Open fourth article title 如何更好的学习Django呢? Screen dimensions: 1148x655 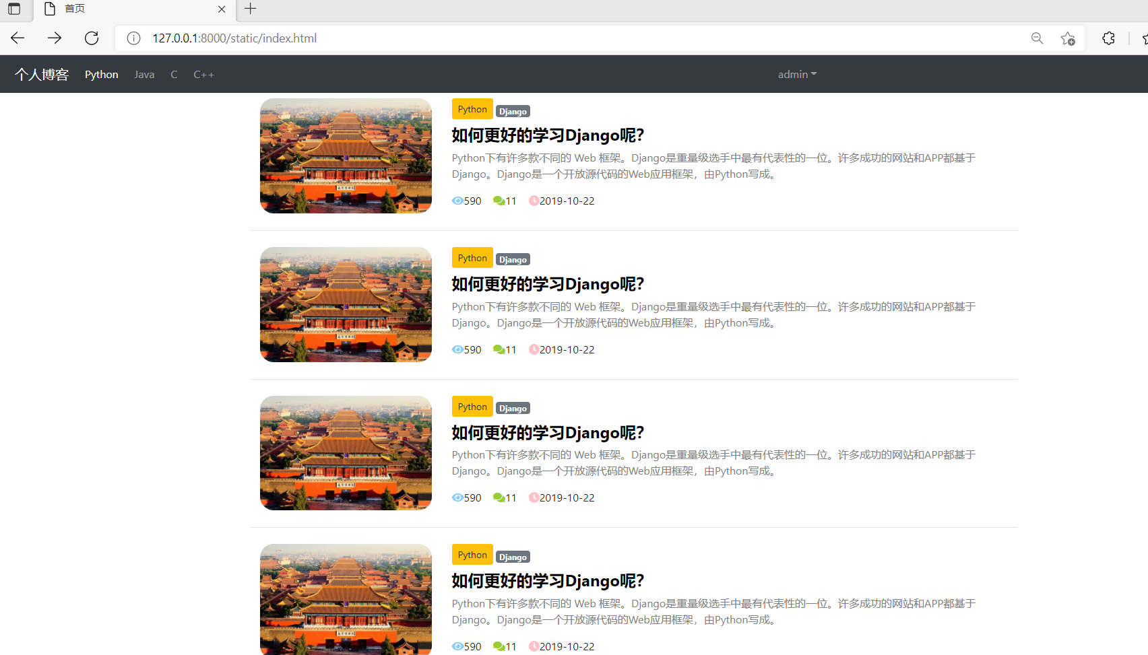coord(548,581)
